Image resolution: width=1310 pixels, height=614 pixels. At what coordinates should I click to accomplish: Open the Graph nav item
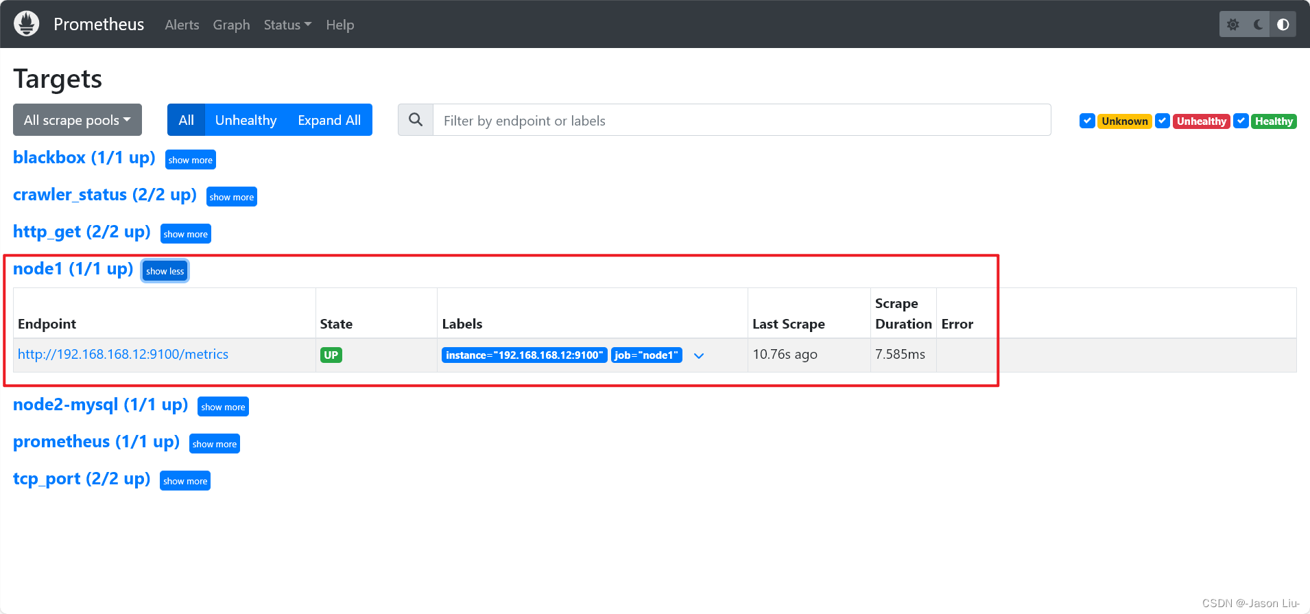(231, 25)
